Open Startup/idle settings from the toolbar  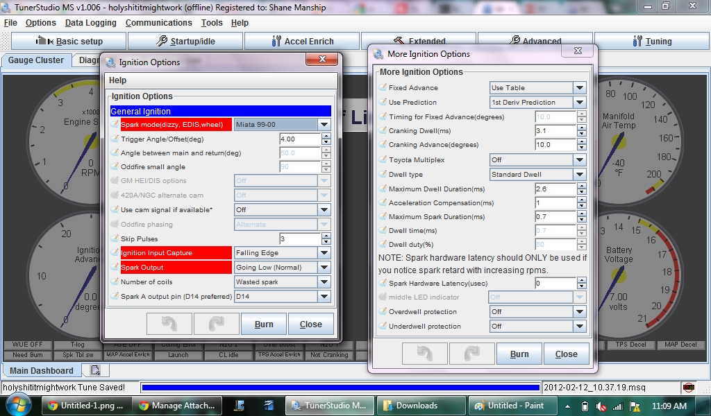pos(184,40)
